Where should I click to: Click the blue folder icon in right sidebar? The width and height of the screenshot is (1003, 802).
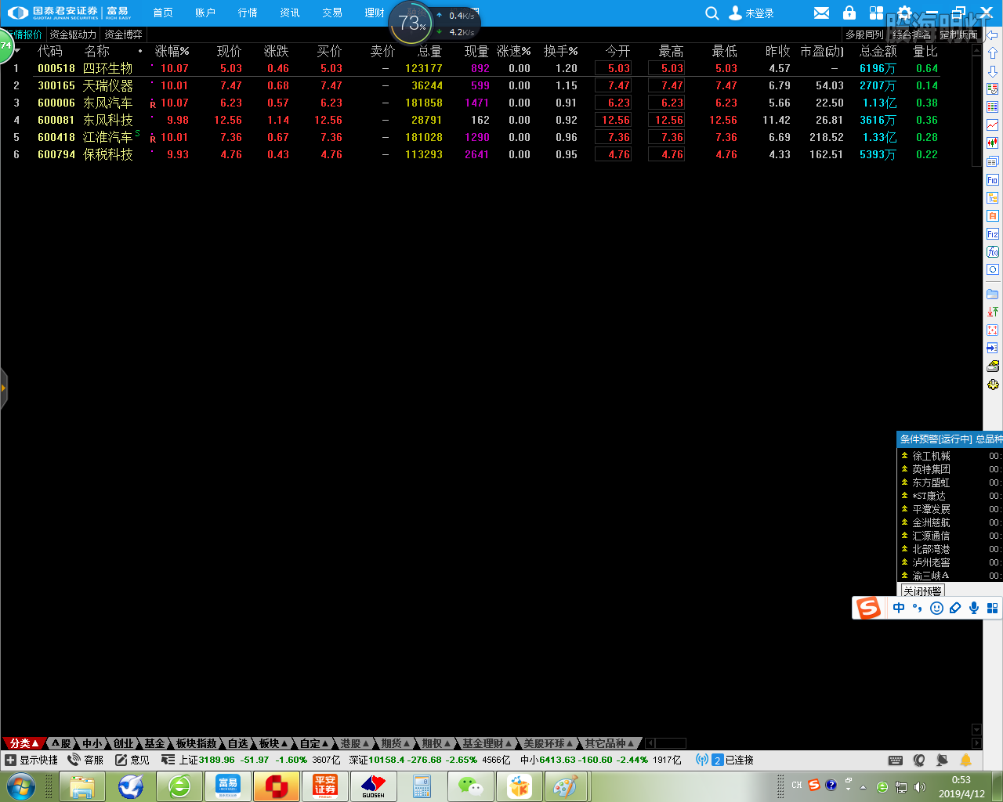993,294
